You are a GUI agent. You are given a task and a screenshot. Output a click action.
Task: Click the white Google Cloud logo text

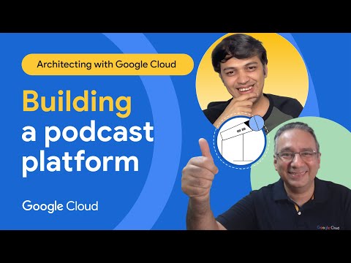(60, 207)
